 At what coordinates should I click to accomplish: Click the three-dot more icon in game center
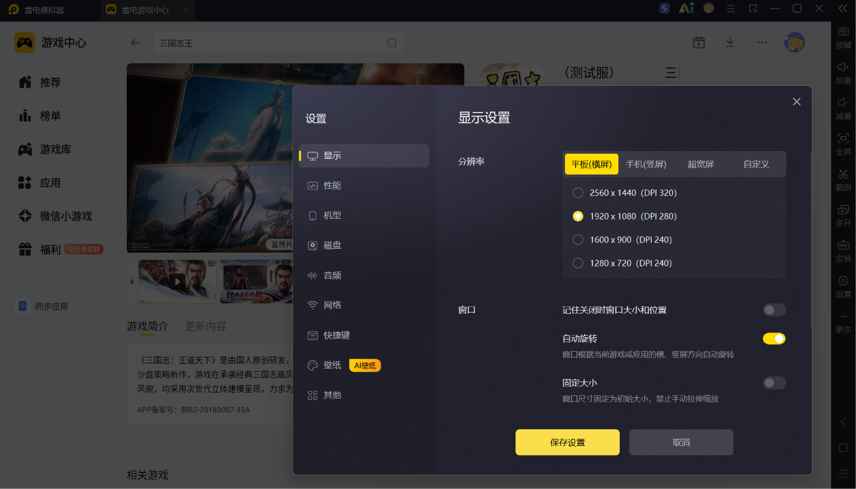(x=762, y=43)
